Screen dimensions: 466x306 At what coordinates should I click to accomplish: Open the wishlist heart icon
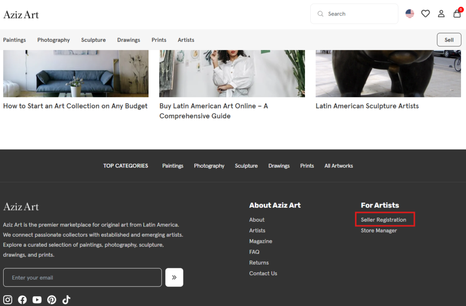click(425, 14)
